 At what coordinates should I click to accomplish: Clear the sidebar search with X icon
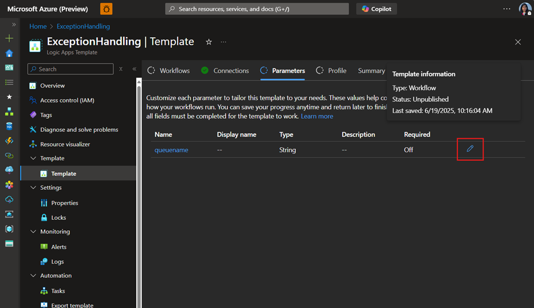coord(121,69)
